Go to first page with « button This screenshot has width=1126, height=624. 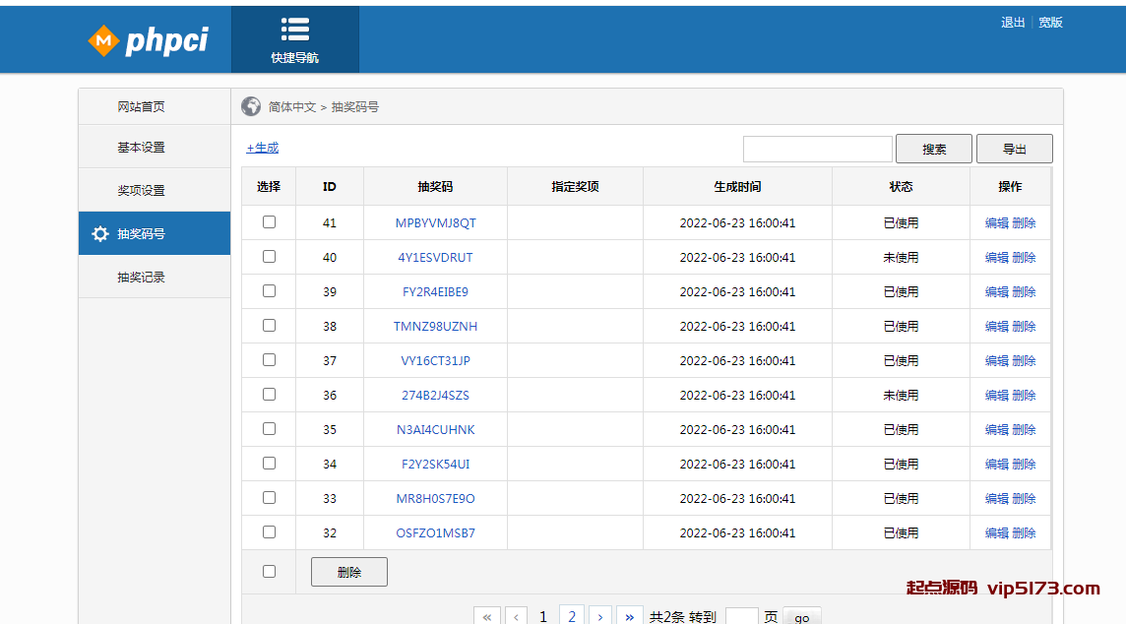point(486,616)
